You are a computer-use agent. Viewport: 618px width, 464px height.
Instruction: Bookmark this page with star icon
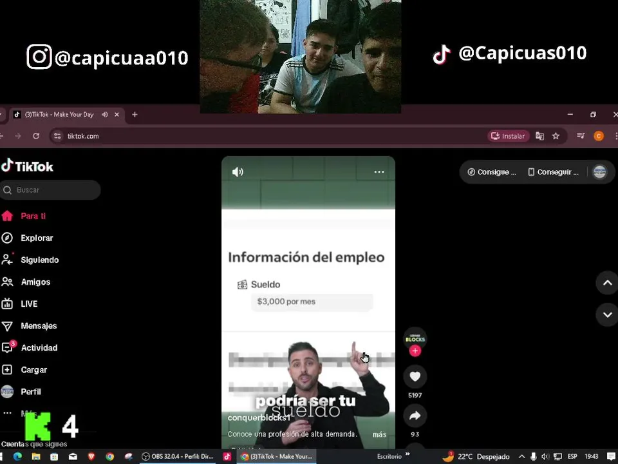pos(556,136)
